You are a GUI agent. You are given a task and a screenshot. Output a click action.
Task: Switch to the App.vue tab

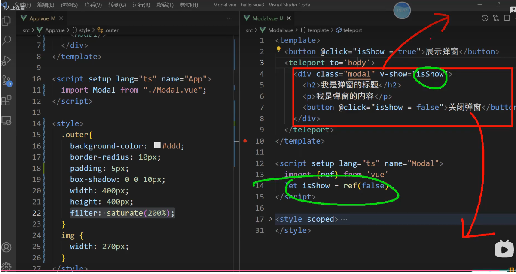tap(42, 18)
